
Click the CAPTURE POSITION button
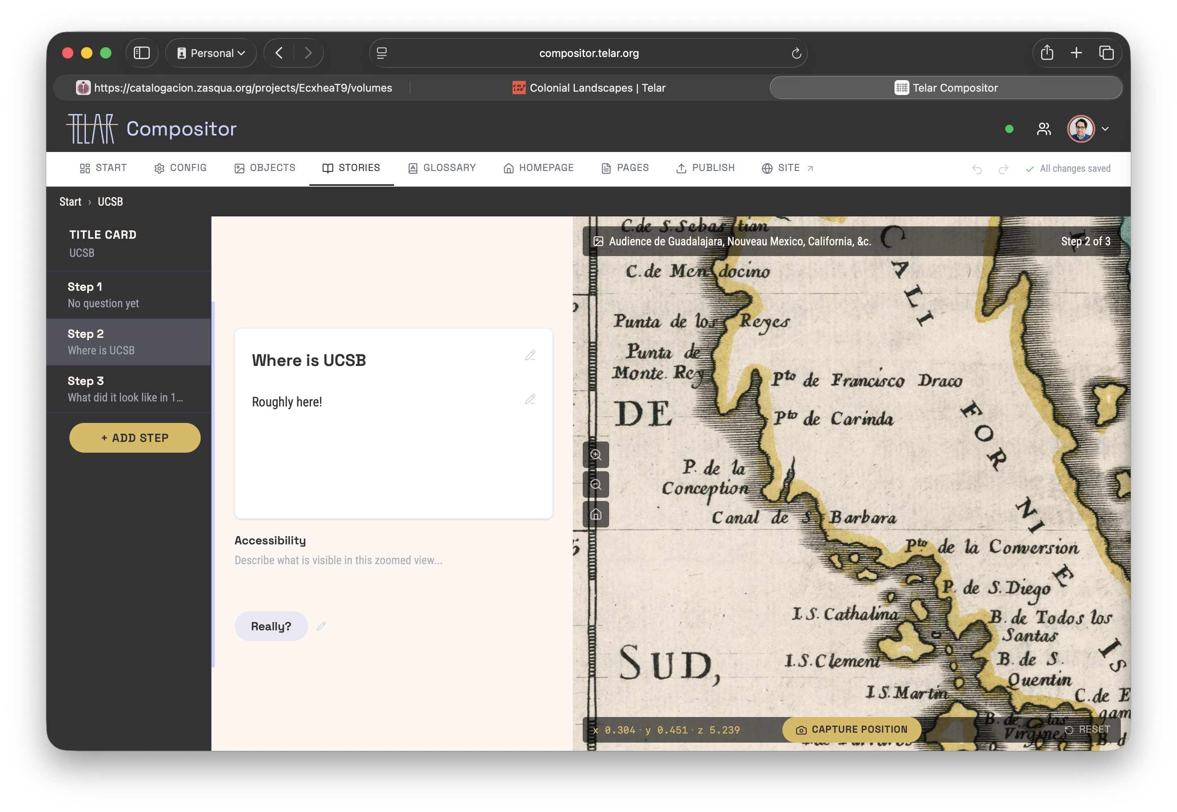tap(852, 729)
